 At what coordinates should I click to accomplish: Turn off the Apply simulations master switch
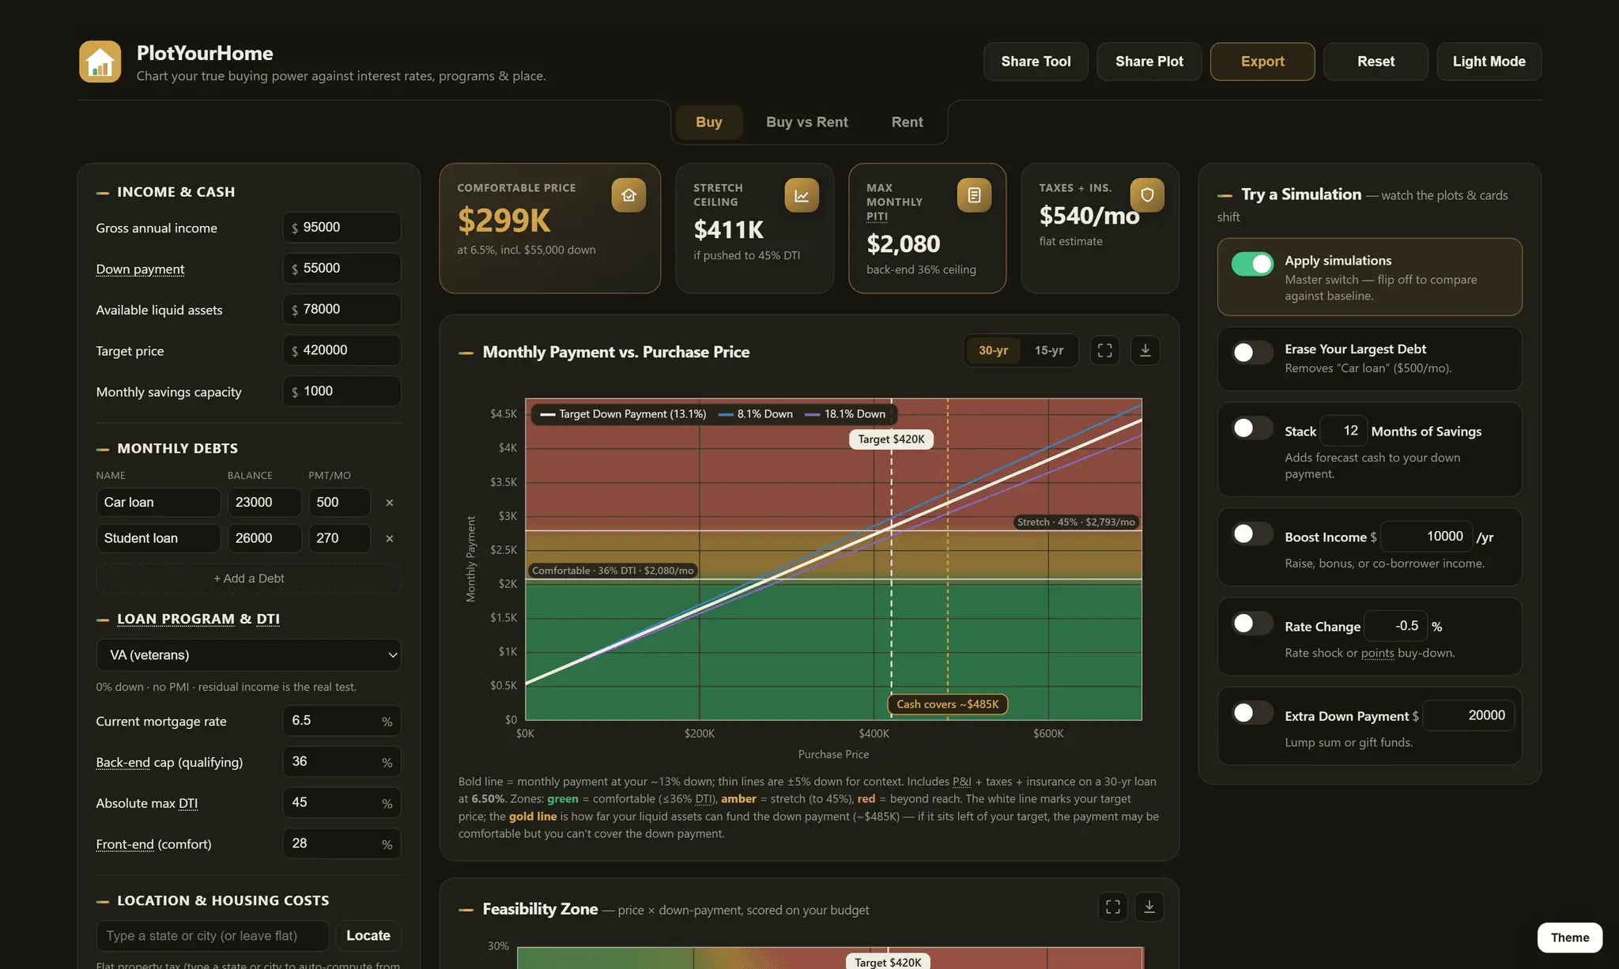click(x=1253, y=264)
